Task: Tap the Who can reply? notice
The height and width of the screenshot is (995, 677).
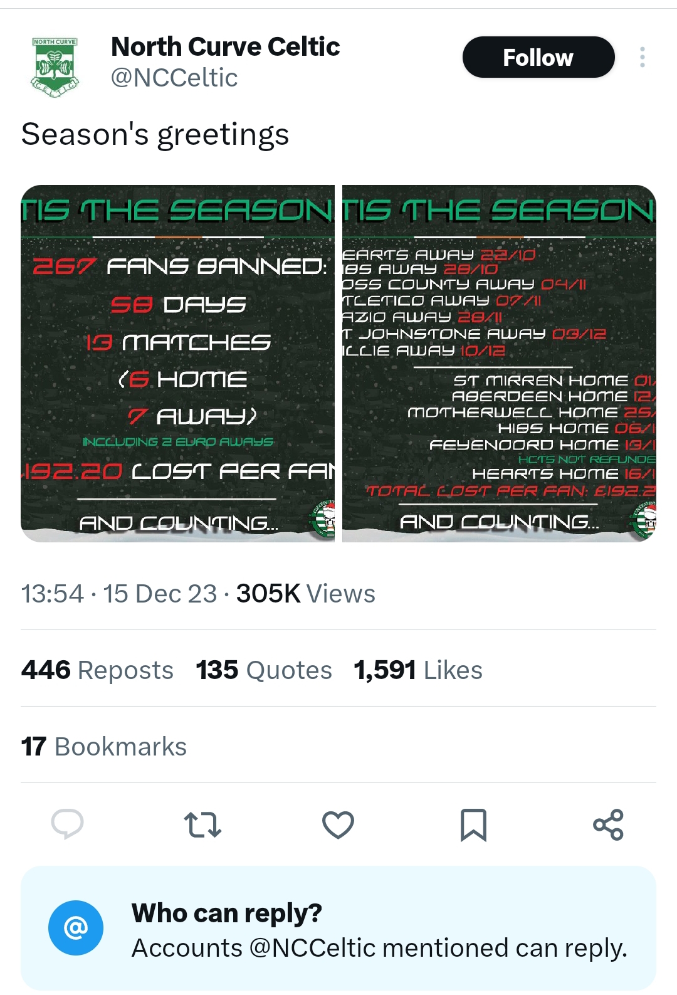Action: (x=338, y=928)
